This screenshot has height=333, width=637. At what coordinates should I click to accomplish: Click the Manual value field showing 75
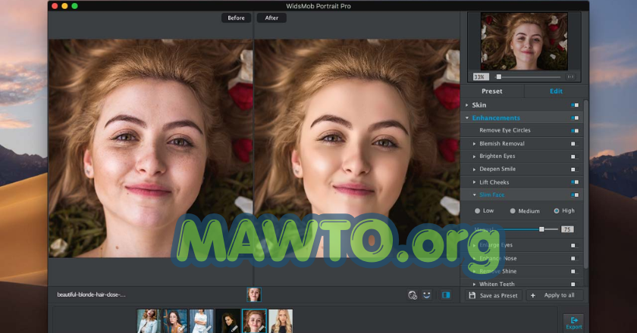tap(567, 229)
